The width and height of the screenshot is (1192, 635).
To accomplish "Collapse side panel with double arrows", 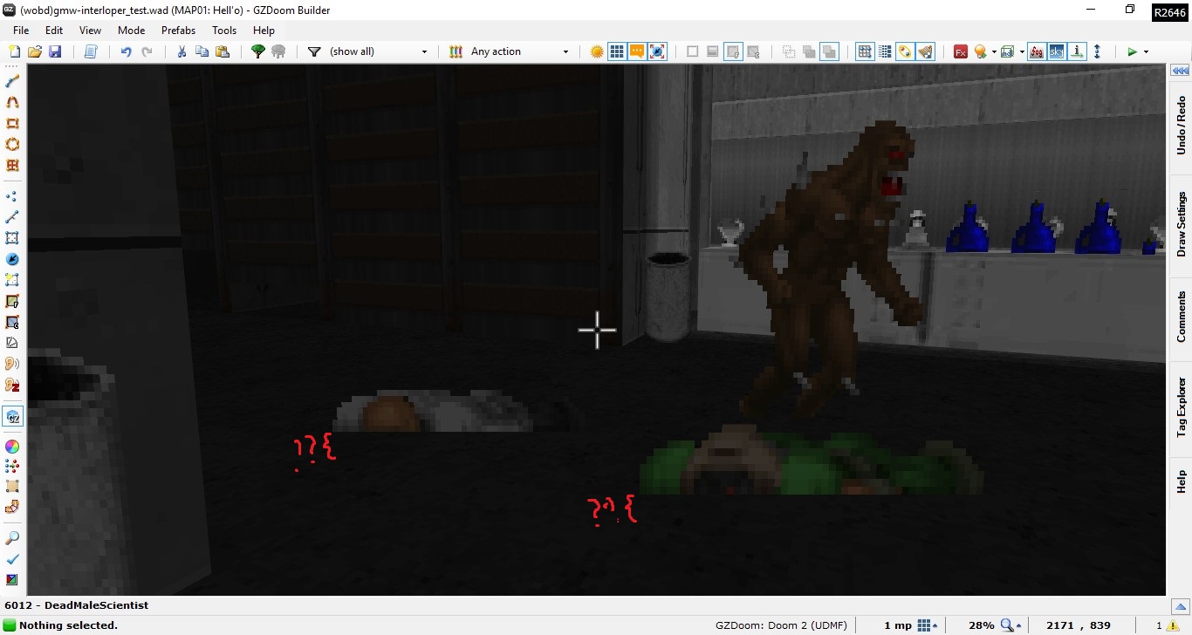I will 1181,71.
